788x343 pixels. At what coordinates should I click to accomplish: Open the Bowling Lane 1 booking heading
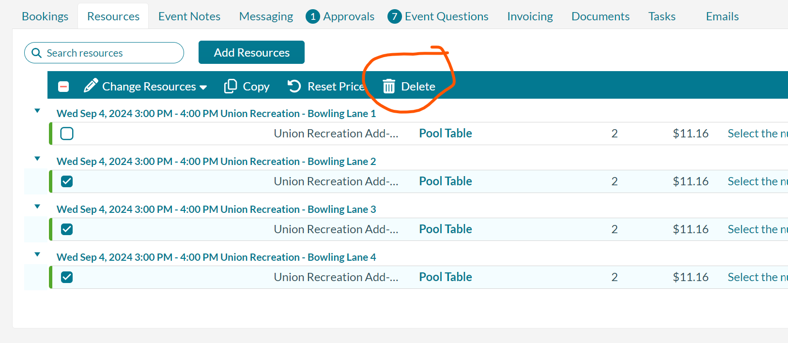coord(216,114)
